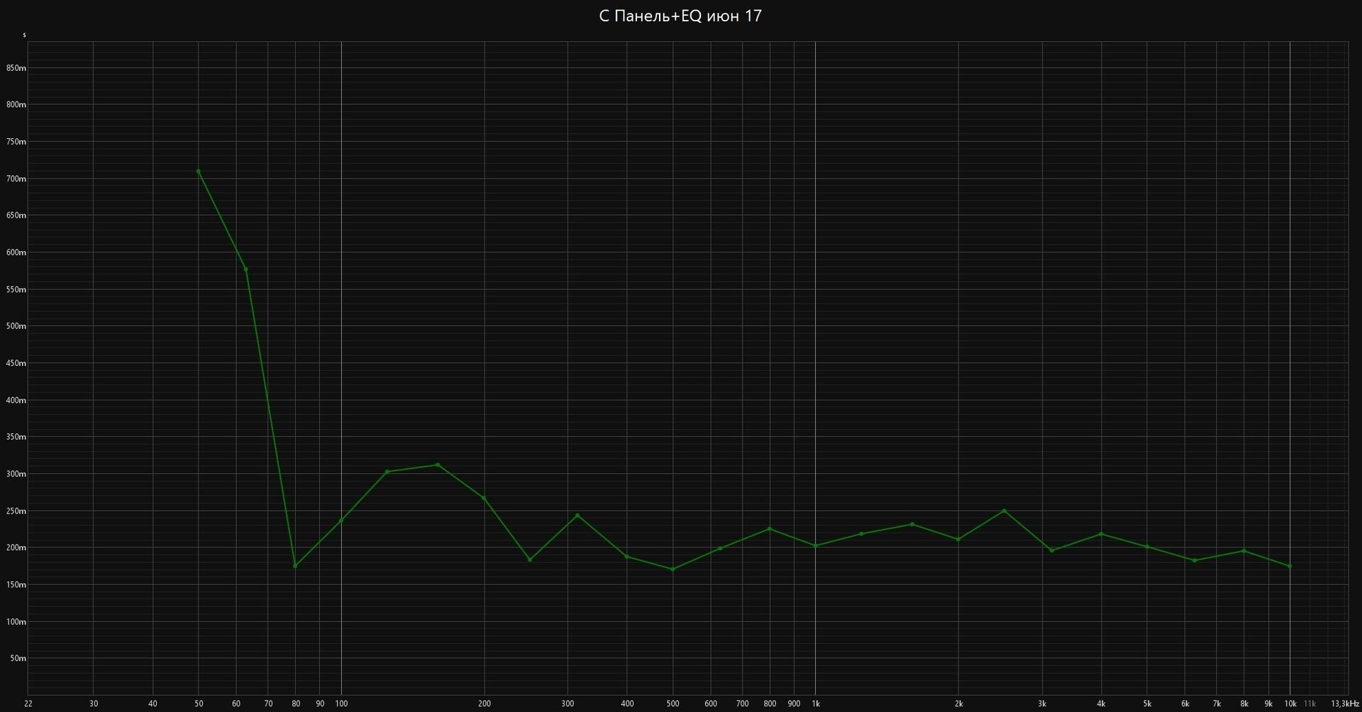Click the 1k label on the frequency axis
The width and height of the screenshot is (1362, 712).
point(816,703)
